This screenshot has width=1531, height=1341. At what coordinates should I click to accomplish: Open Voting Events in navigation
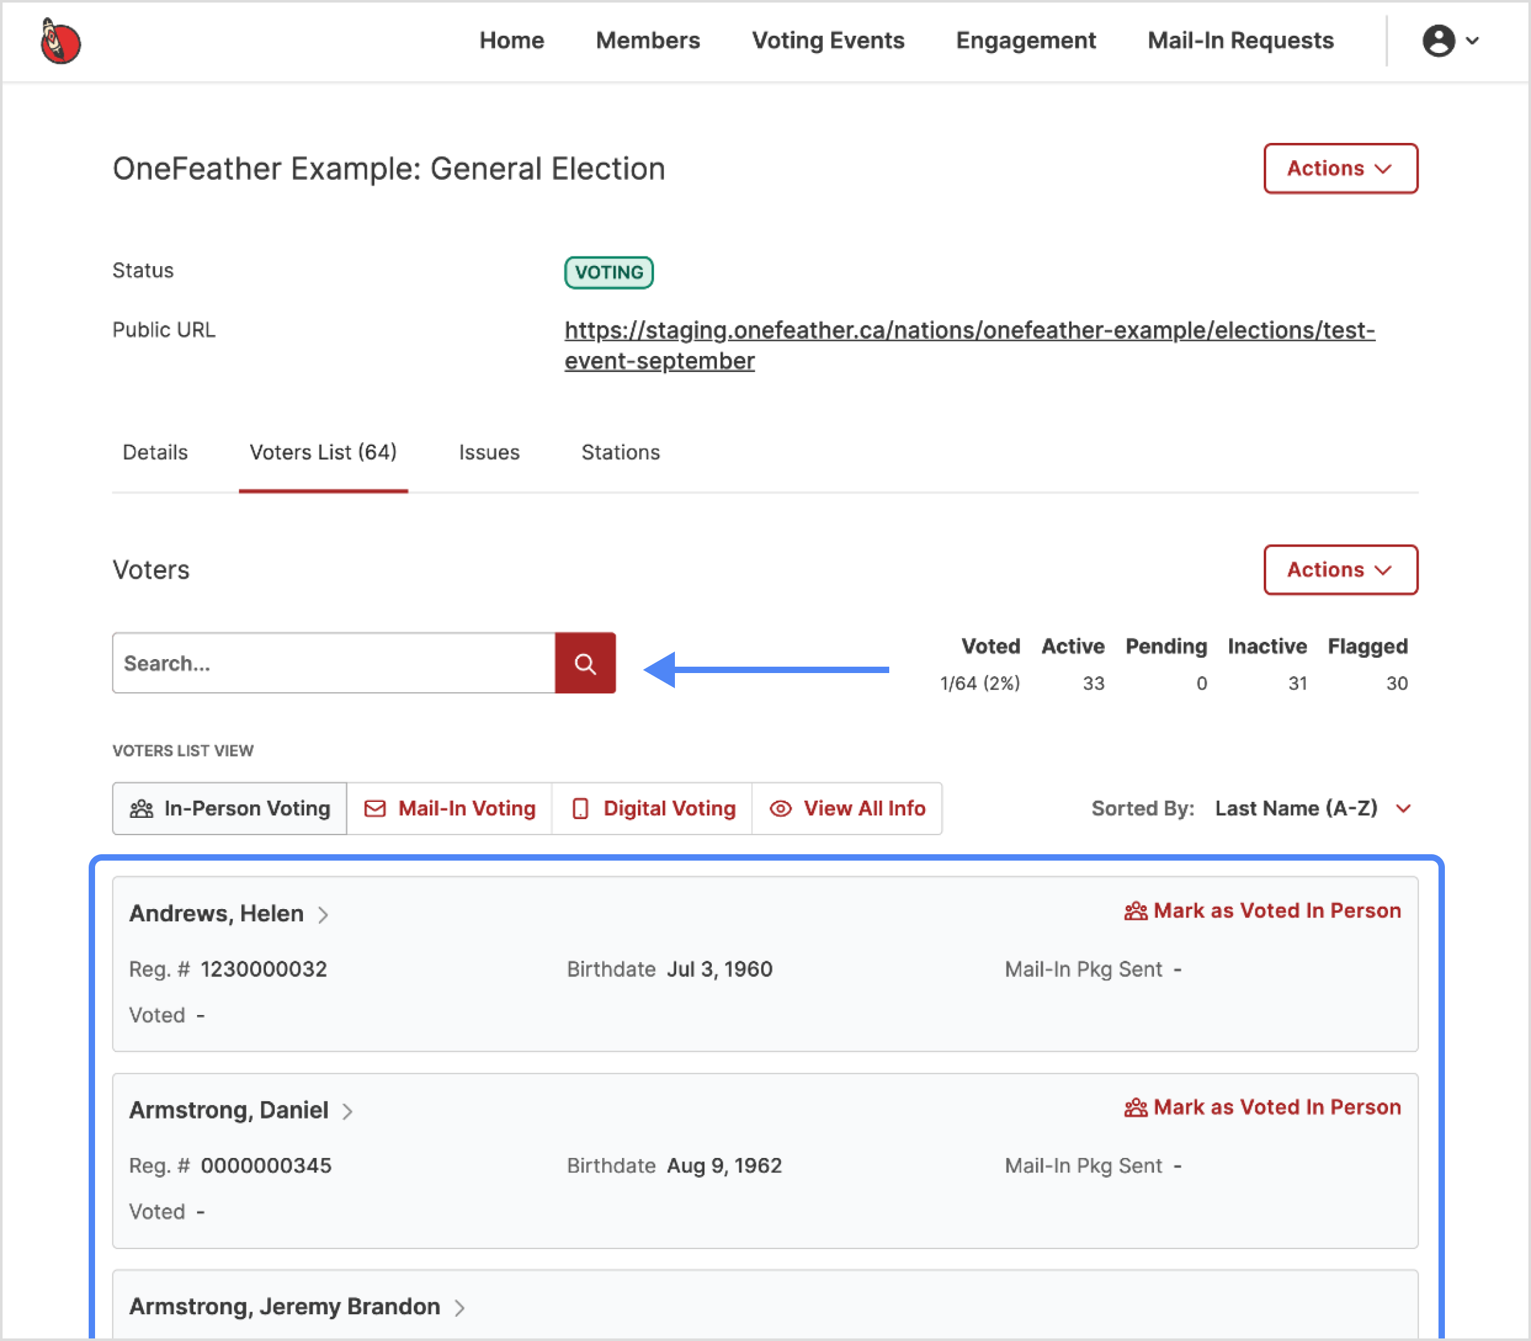click(829, 40)
